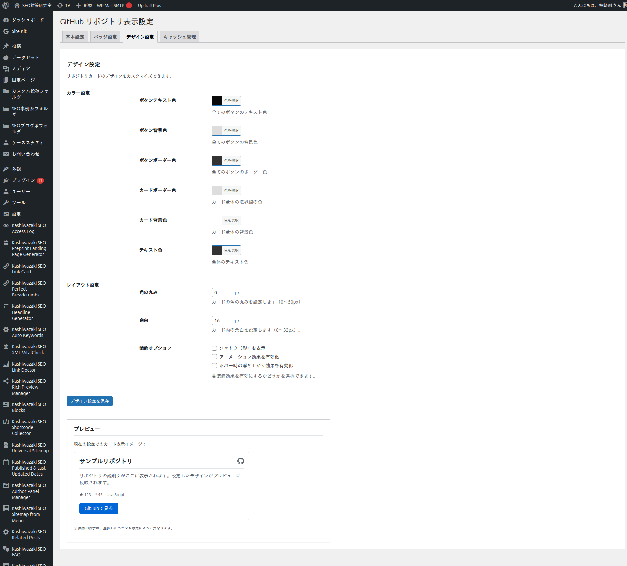Click the dark テキスト色 color swatch
The height and width of the screenshot is (566, 627).
[217, 250]
